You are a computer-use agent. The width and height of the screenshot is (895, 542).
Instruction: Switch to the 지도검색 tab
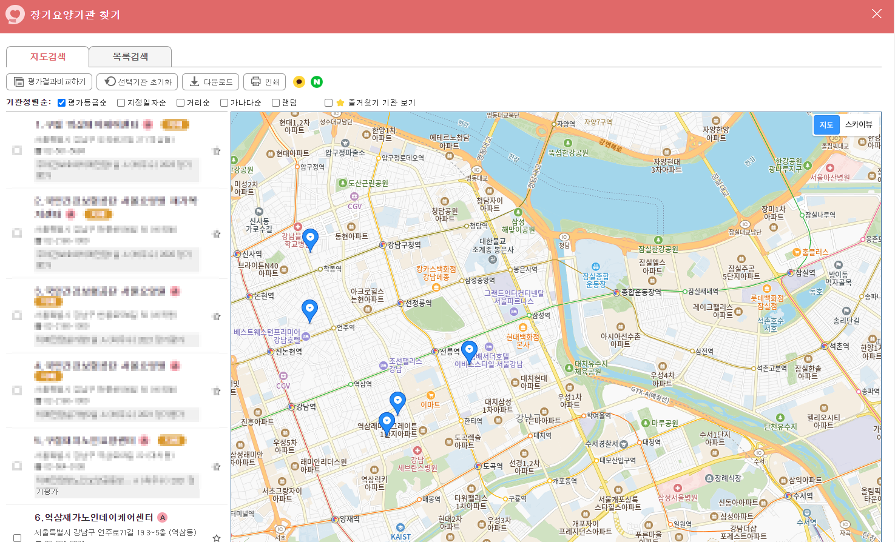tap(48, 57)
